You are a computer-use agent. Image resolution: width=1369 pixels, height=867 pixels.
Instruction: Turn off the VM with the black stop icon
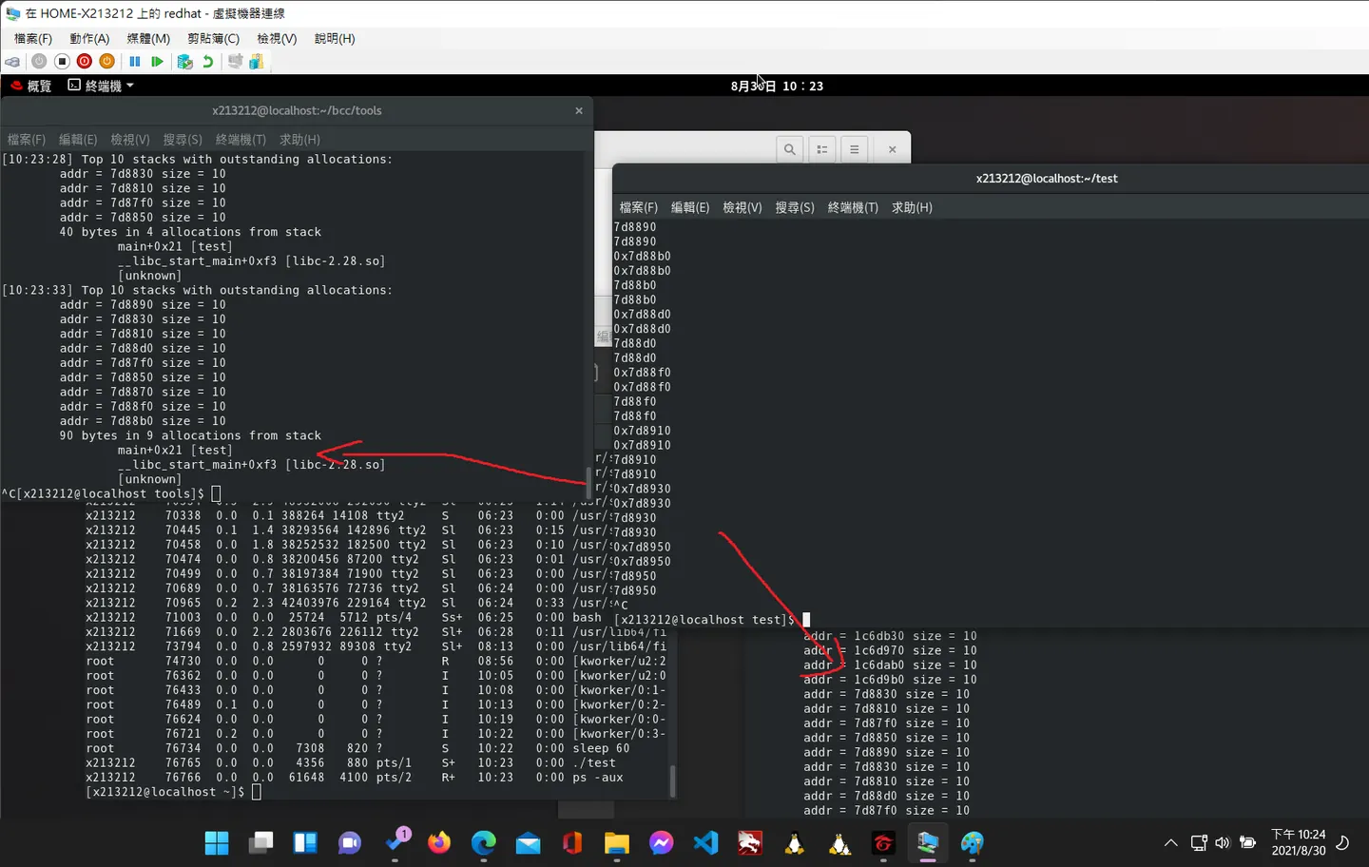[x=62, y=62]
